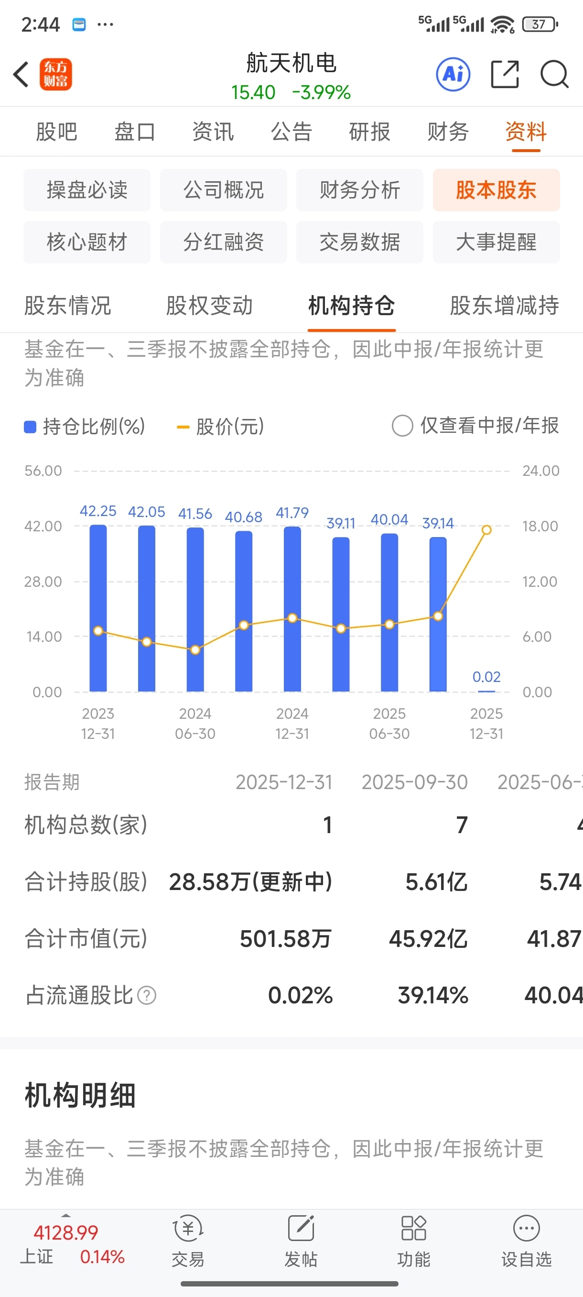
Task: Switch to 股东增减持 sub-tab
Action: pos(504,306)
